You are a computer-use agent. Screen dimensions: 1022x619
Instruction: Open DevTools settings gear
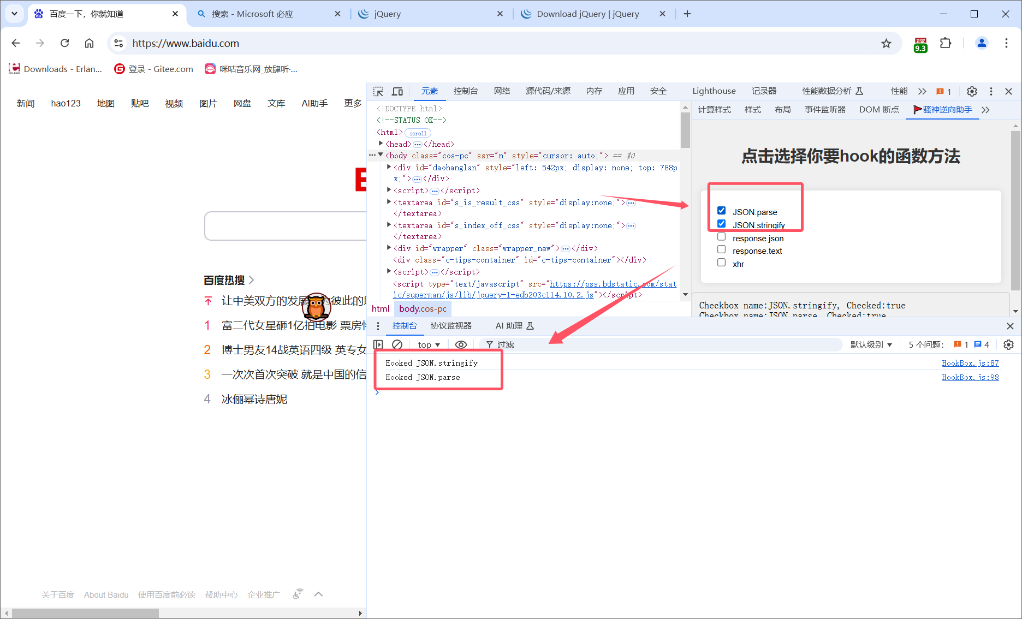click(x=972, y=91)
